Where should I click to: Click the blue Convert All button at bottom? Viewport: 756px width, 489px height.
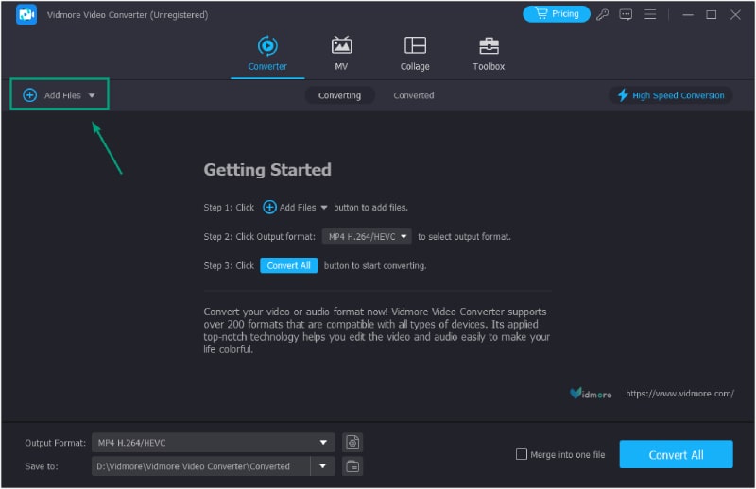676,454
